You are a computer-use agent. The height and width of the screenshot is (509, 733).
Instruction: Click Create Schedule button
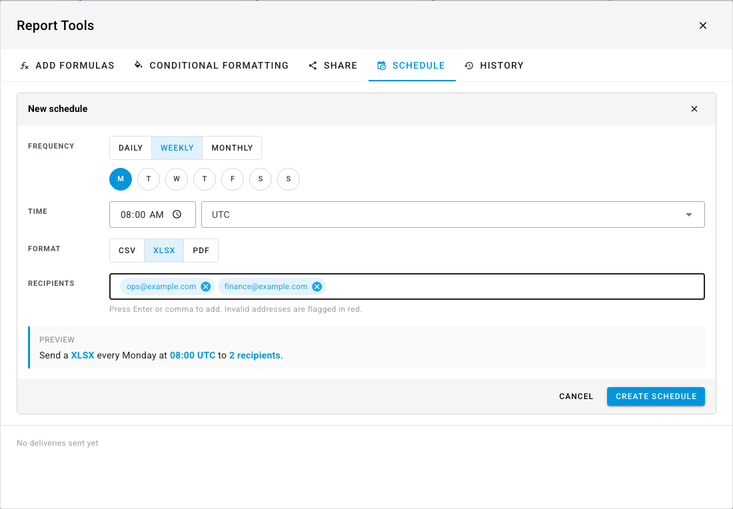pyautogui.click(x=656, y=396)
